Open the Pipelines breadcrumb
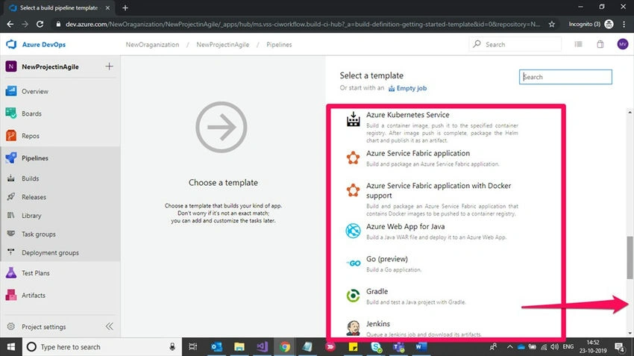This screenshot has height=356, width=634. (x=279, y=45)
